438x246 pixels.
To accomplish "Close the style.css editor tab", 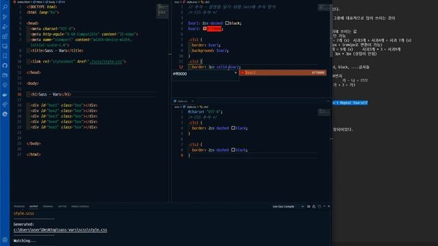I will tap(192, 101).
